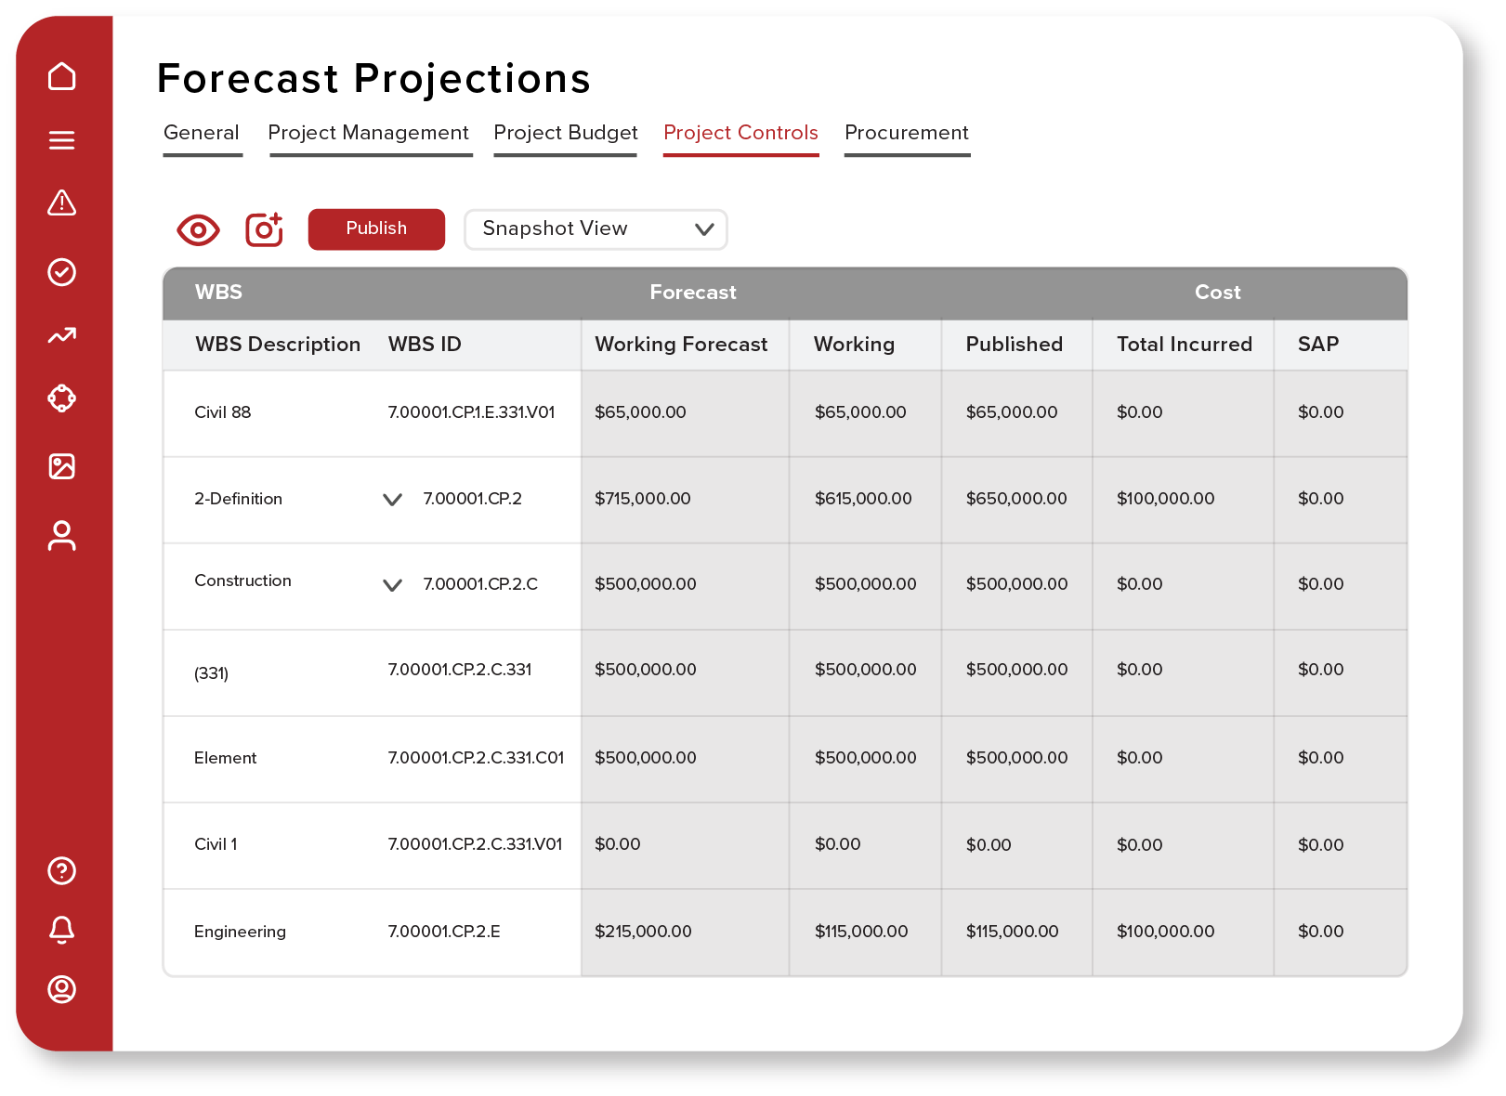This screenshot has height=1096, width=1506.
Task: Open the user account icon at sidebar bottom
Action: [62, 990]
